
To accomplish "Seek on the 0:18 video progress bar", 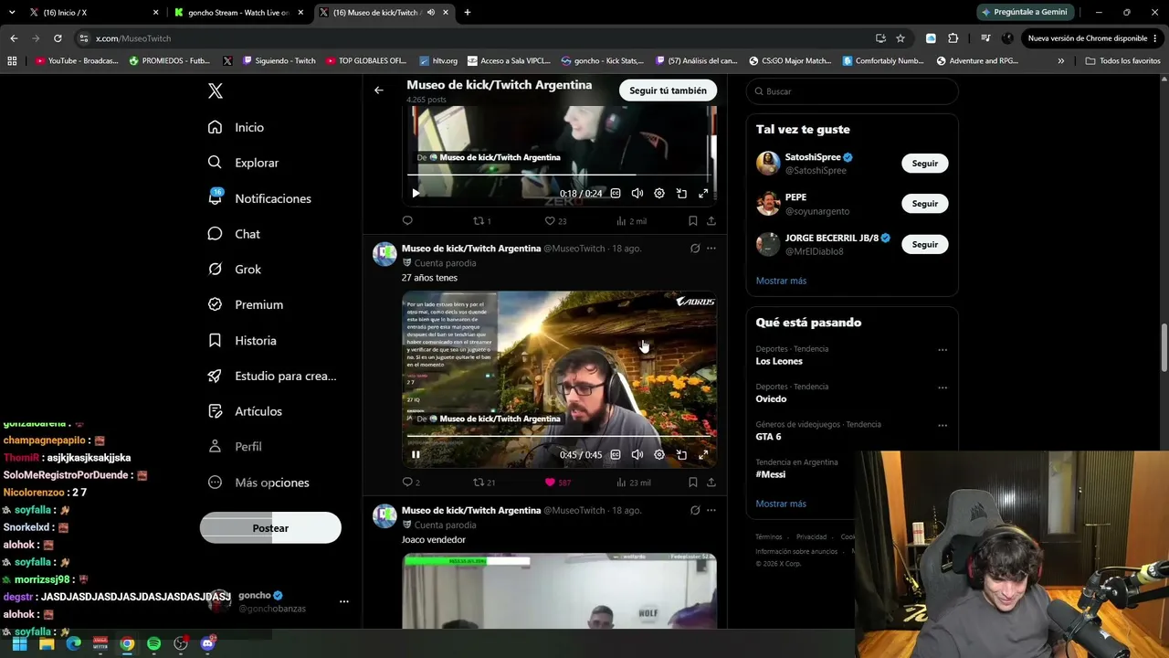I will coord(559,175).
